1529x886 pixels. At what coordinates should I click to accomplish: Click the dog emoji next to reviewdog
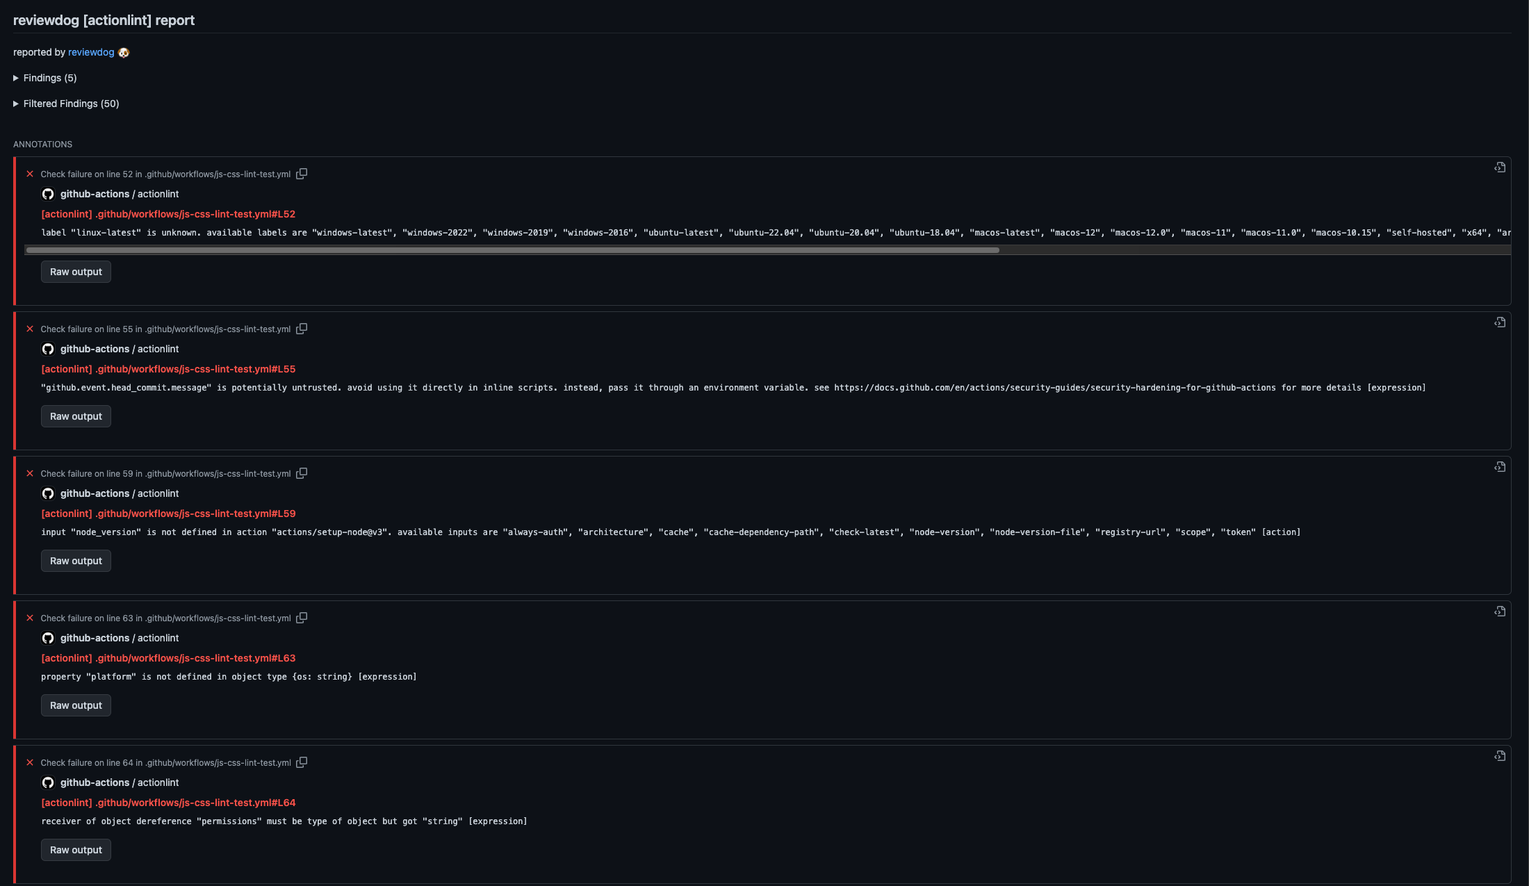tap(123, 52)
